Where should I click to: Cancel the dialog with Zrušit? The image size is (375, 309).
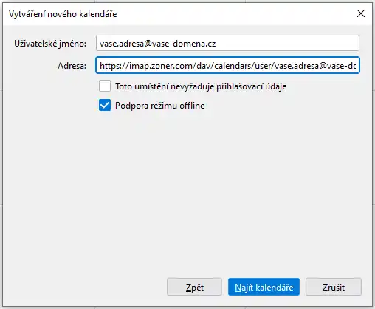[334, 287]
